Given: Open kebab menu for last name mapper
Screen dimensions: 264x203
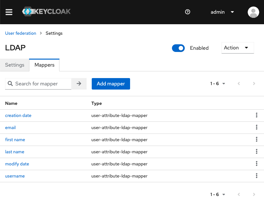Looking at the screenshot, I should click(x=256, y=152).
